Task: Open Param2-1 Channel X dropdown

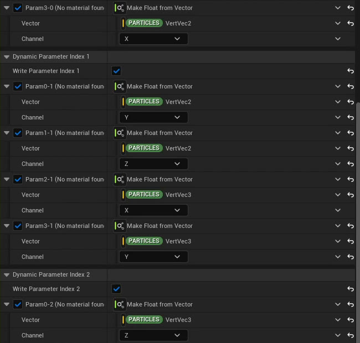Action: coord(153,210)
